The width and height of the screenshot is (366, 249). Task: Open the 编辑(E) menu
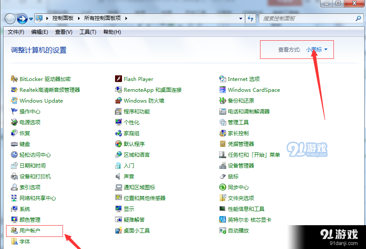pos(40,32)
